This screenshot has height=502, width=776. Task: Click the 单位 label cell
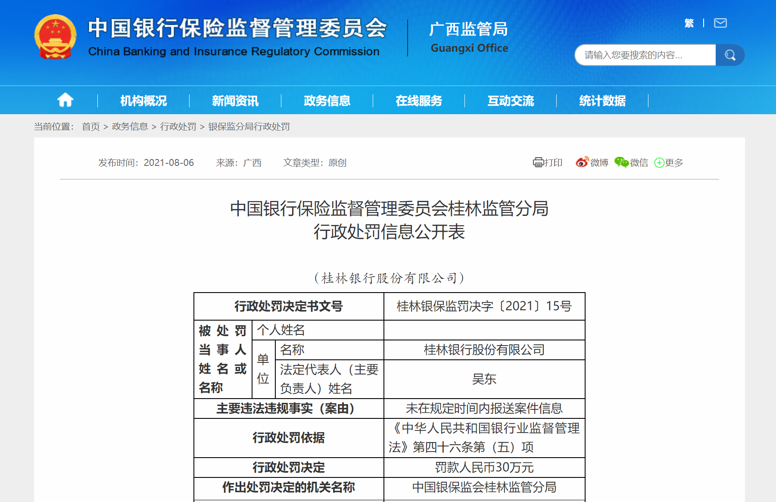click(264, 369)
